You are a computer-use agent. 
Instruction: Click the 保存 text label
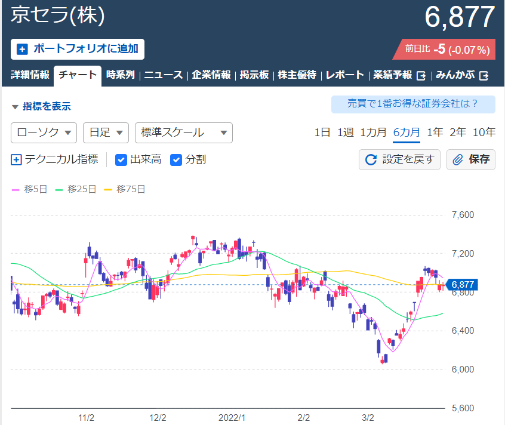point(479,159)
